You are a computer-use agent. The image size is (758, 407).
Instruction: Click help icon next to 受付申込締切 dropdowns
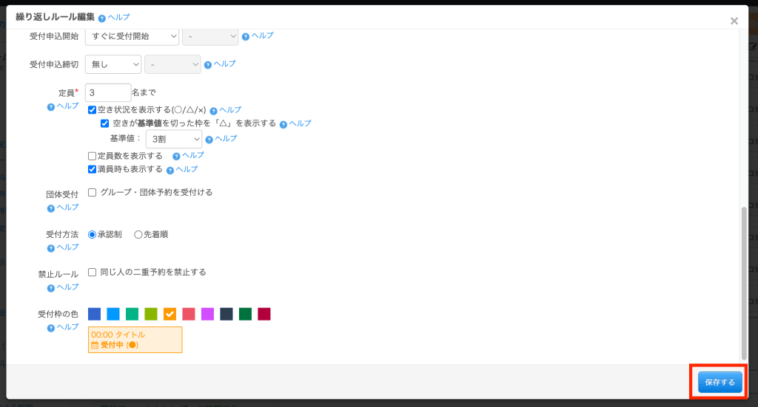pyautogui.click(x=209, y=64)
